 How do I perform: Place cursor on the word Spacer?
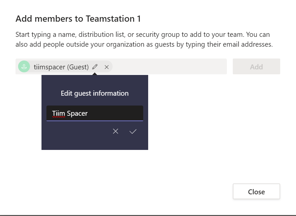point(77,113)
